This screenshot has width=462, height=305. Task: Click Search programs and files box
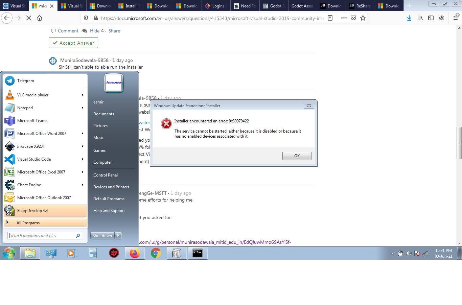[x=44, y=236]
